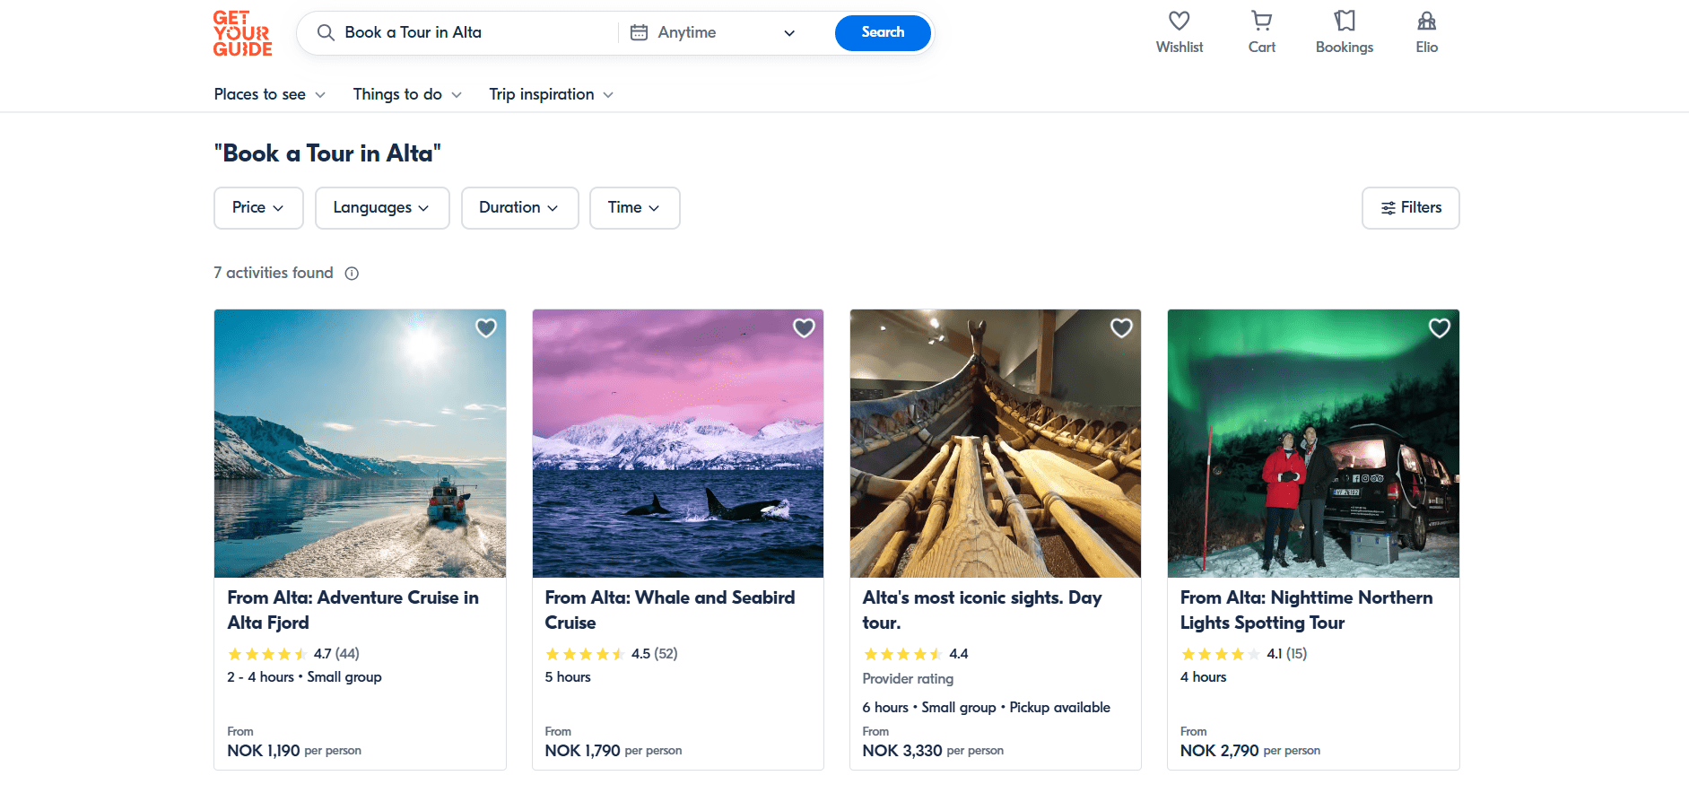Open the Things to do menu
Screen dimensions: 1689x793
tap(407, 95)
